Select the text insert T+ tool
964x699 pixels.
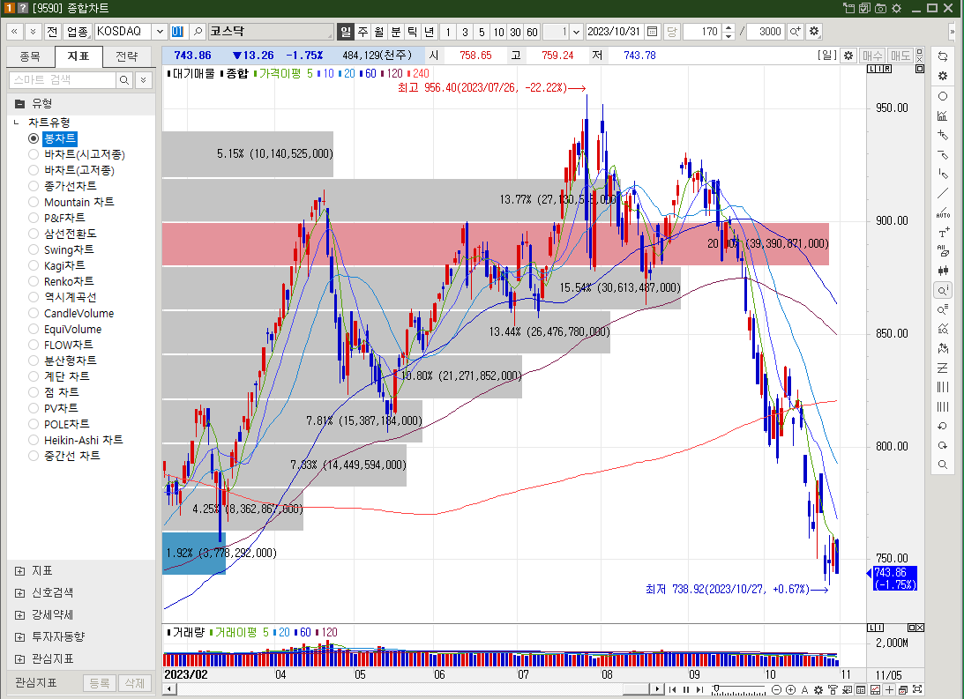click(943, 232)
